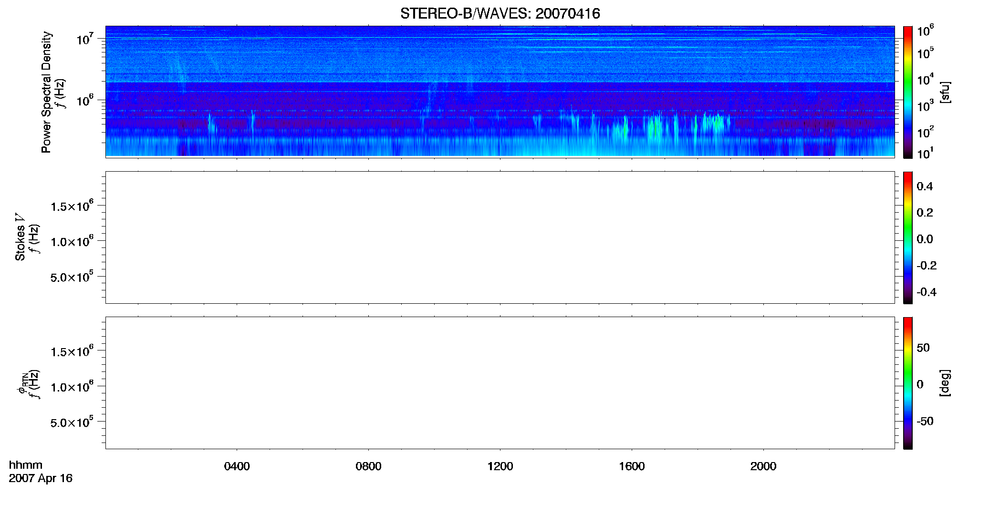The image size is (1000, 515).
Task: Click the 0800 time axis label
Action: [368, 466]
